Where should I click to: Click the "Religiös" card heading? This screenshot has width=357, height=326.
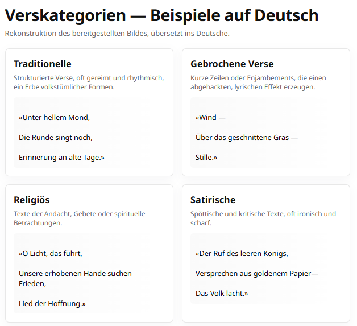pos(32,200)
